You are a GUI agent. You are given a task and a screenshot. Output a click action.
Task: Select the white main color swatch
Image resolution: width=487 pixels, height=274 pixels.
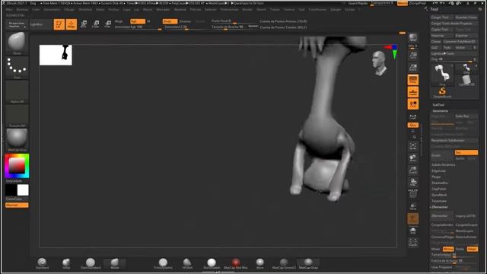point(23,190)
